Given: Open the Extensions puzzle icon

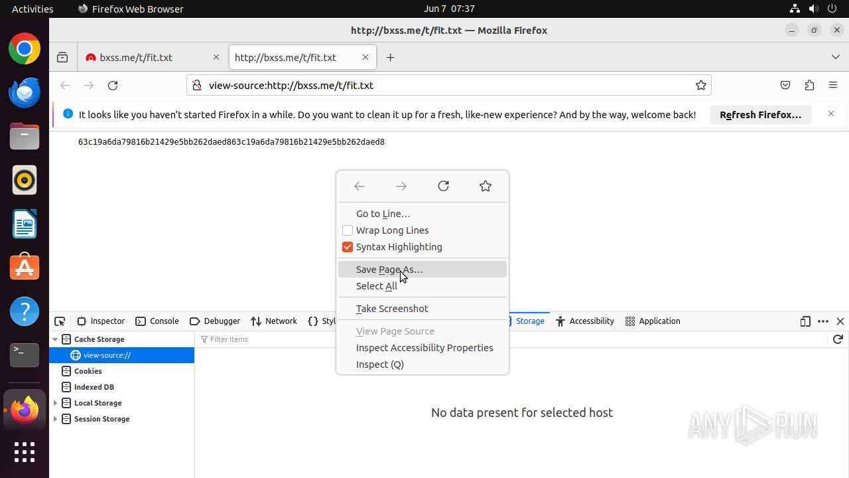Looking at the screenshot, I should [809, 85].
